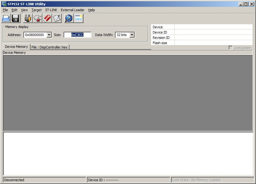Switch to the Device Memory tab
The height and width of the screenshot is (184, 256).
click(17, 47)
